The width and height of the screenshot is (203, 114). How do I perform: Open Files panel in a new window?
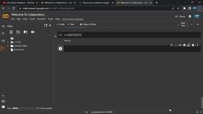coord(46,25)
